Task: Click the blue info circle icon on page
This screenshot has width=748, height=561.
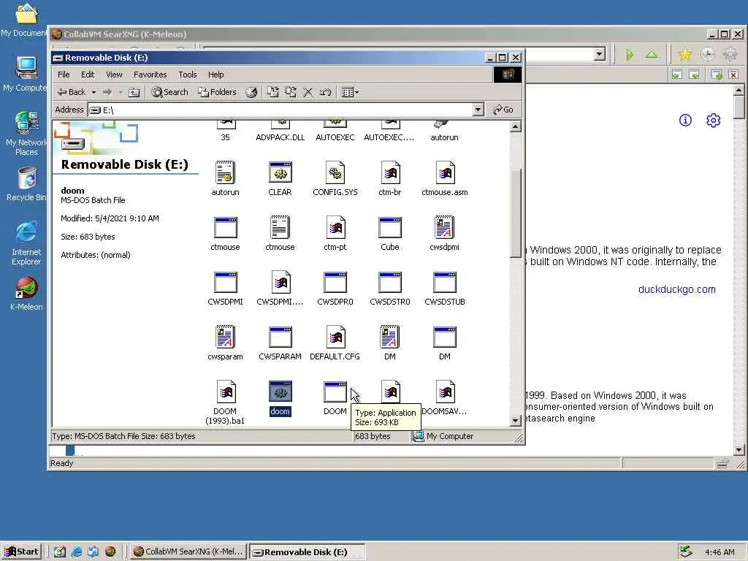Action: pyautogui.click(x=685, y=121)
